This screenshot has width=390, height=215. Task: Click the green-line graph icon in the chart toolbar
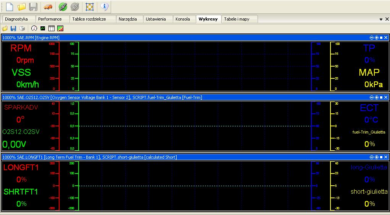(43, 29)
